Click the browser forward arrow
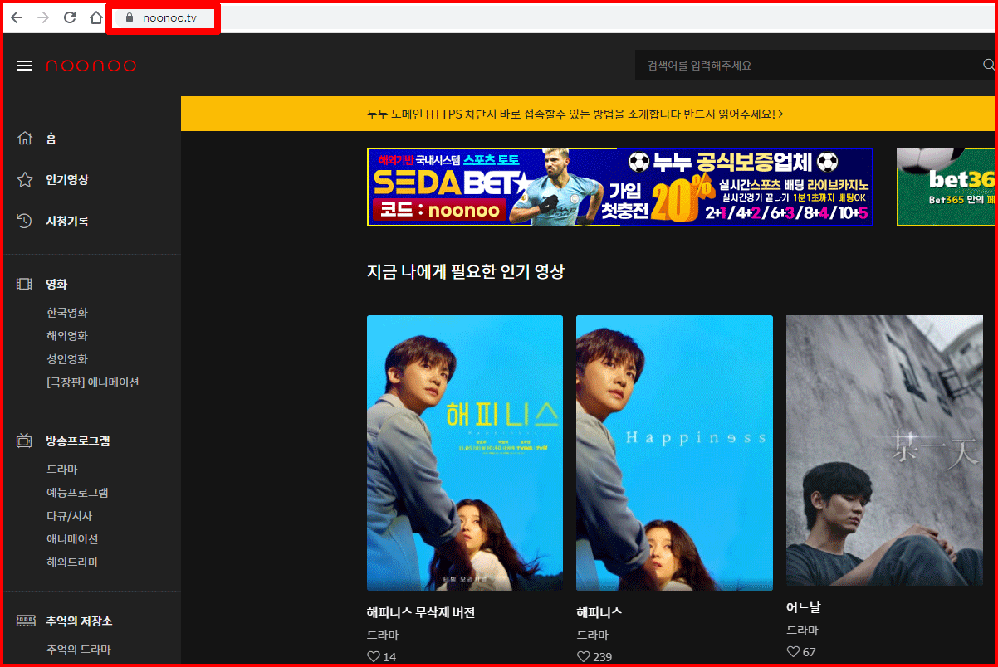Image resolution: width=998 pixels, height=667 pixels. pos(43,17)
